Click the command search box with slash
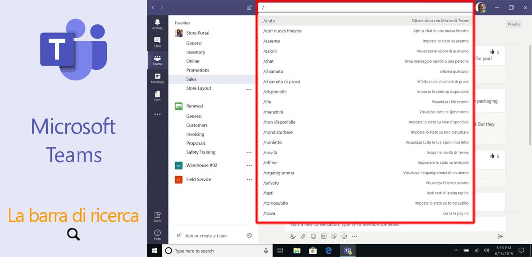The height and width of the screenshot is (257, 532). click(x=366, y=8)
